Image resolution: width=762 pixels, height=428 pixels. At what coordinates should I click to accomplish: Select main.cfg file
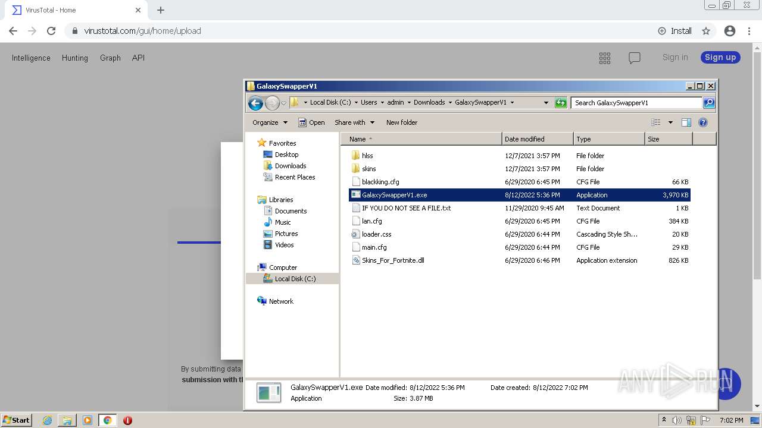(519, 247)
